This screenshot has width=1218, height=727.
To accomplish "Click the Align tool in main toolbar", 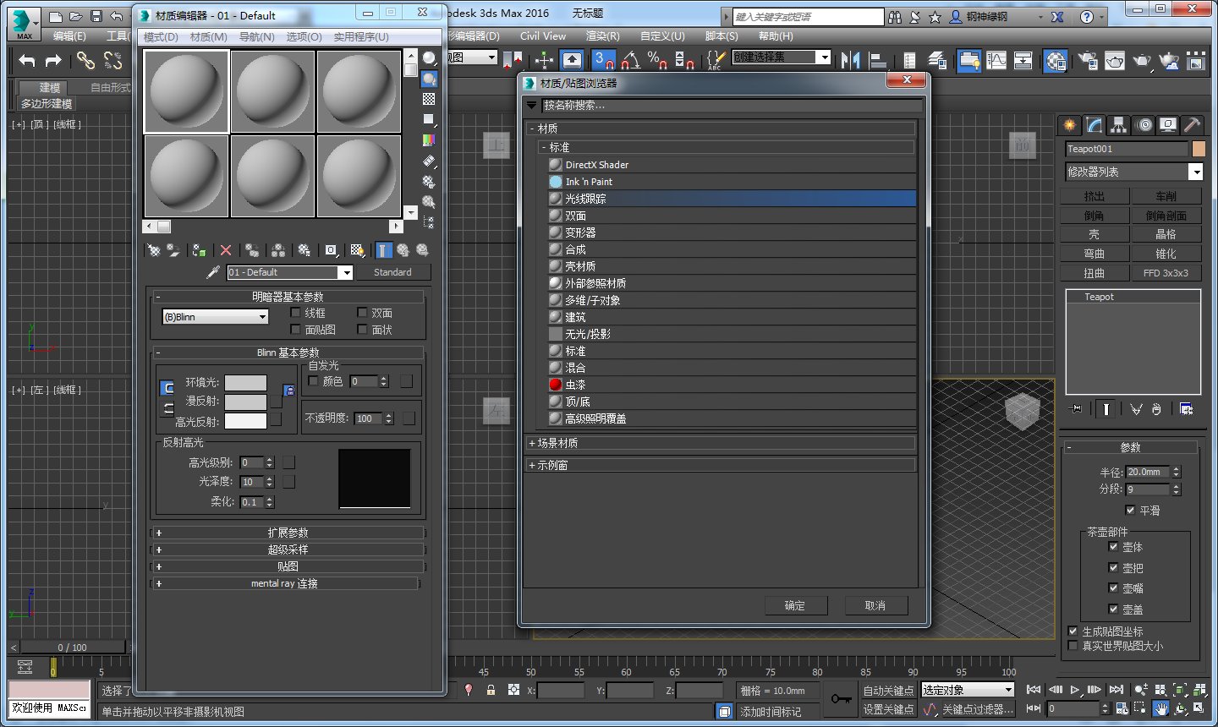I will click(877, 60).
